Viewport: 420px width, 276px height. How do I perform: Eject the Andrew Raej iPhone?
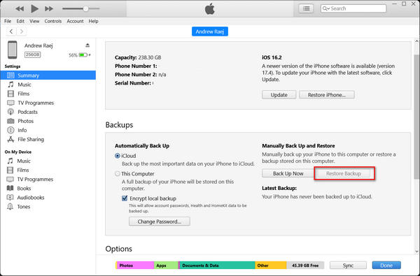click(87, 45)
